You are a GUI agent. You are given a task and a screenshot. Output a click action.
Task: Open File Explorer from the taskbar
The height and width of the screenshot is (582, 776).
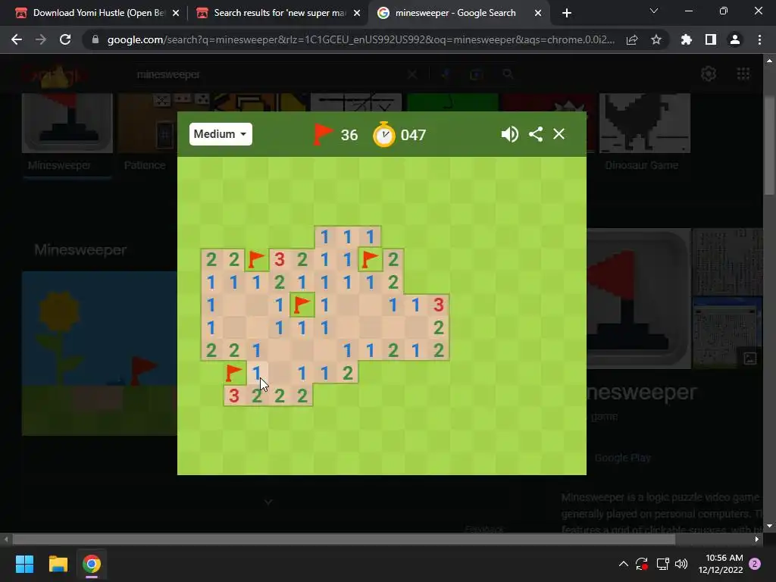click(x=58, y=564)
